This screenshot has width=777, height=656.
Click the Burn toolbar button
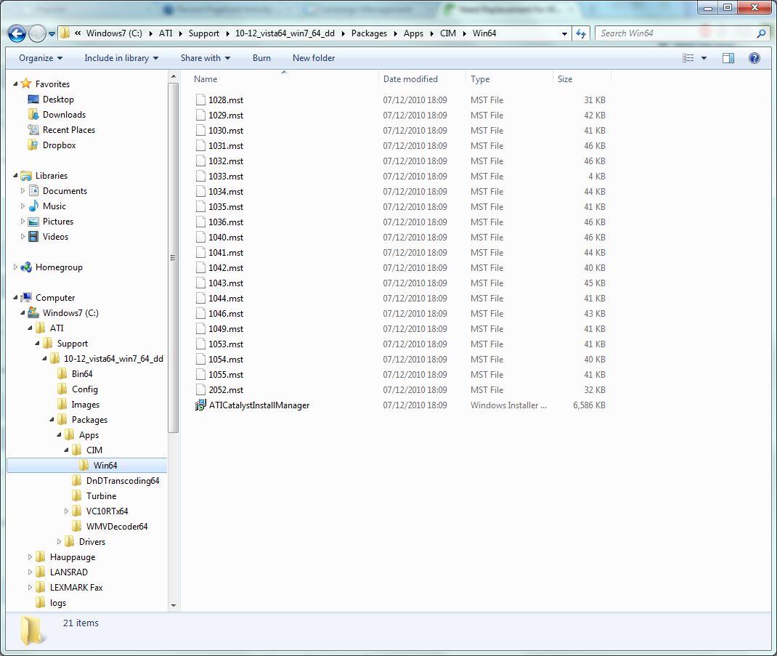tap(261, 58)
